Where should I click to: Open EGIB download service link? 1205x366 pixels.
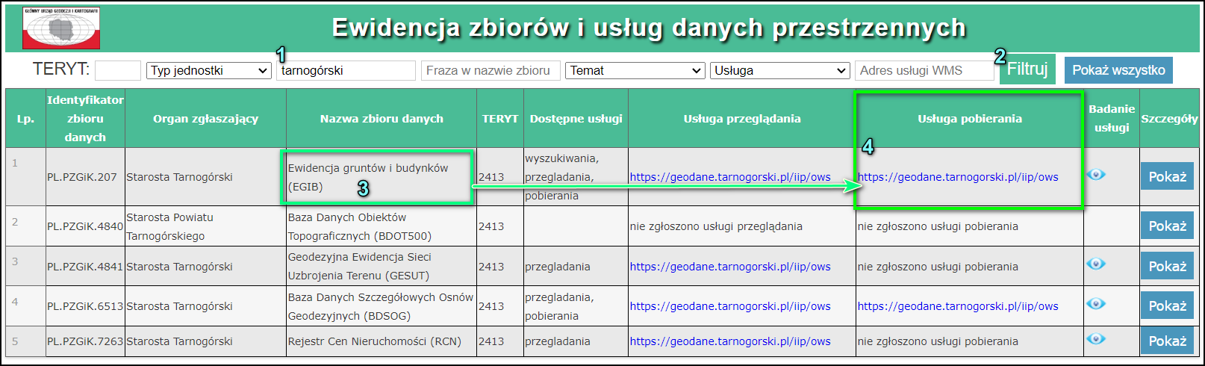[x=957, y=177]
